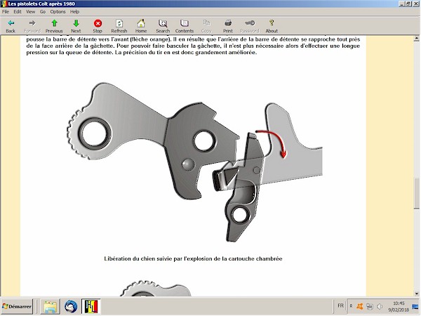This screenshot has width=421, height=316.
Task: Open the Options menu
Action: (58, 12)
